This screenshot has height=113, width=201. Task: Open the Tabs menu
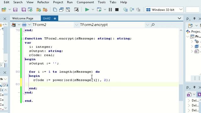tap(113, 2)
